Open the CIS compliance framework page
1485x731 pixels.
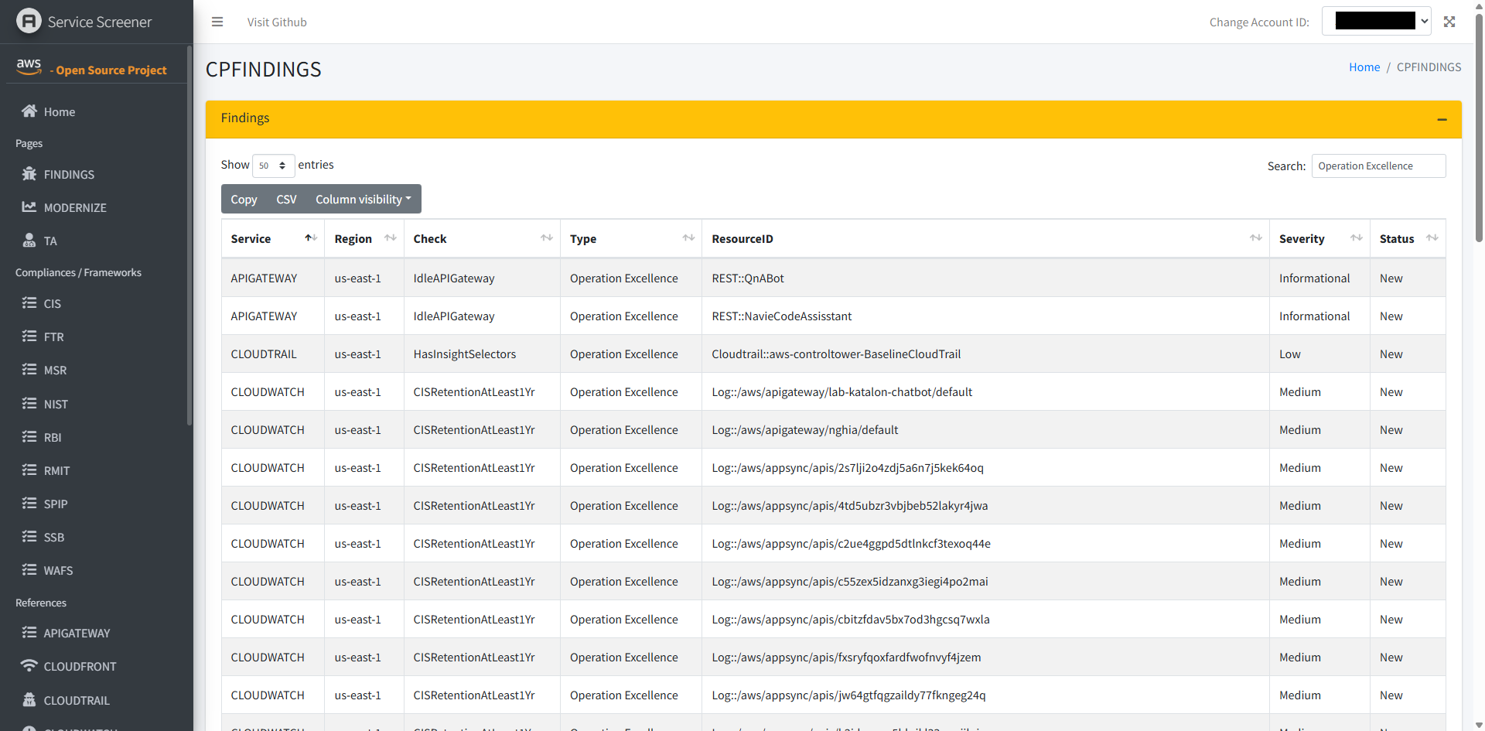[52, 303]
